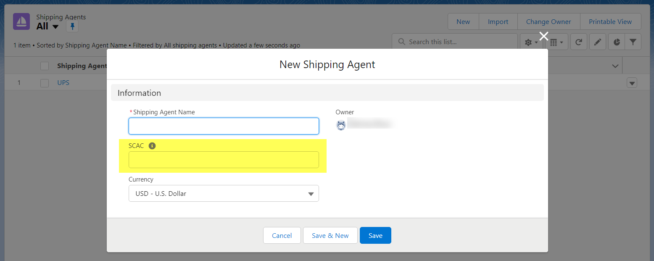Expand the Currency USD dropdown

[x=224, y=193]
